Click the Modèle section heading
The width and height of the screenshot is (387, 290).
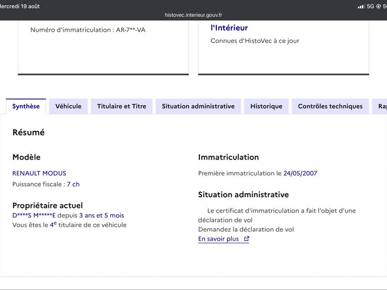coord(27,157)
